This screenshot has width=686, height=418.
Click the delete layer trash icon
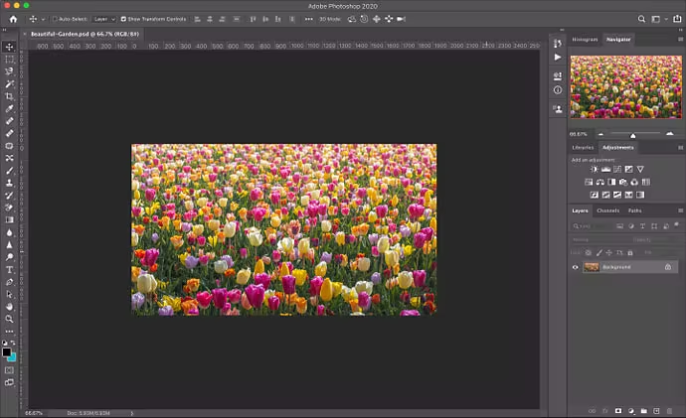coord(669,410)
